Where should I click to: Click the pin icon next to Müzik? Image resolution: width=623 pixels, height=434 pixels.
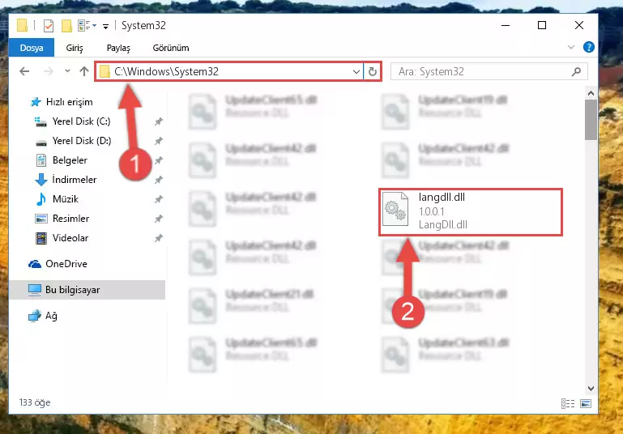coord(159,199)
